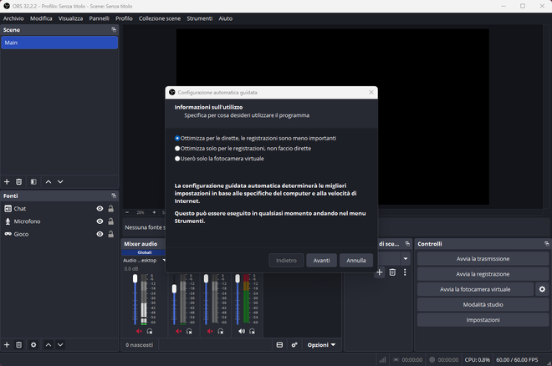Delete selected scene using Scene panel trash icon
Image resolution: width=552 pixels, height=366 pixels.
[19, 182]
